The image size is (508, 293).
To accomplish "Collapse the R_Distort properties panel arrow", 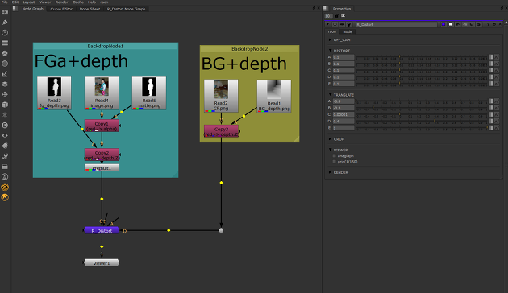I will click(327, 24).
